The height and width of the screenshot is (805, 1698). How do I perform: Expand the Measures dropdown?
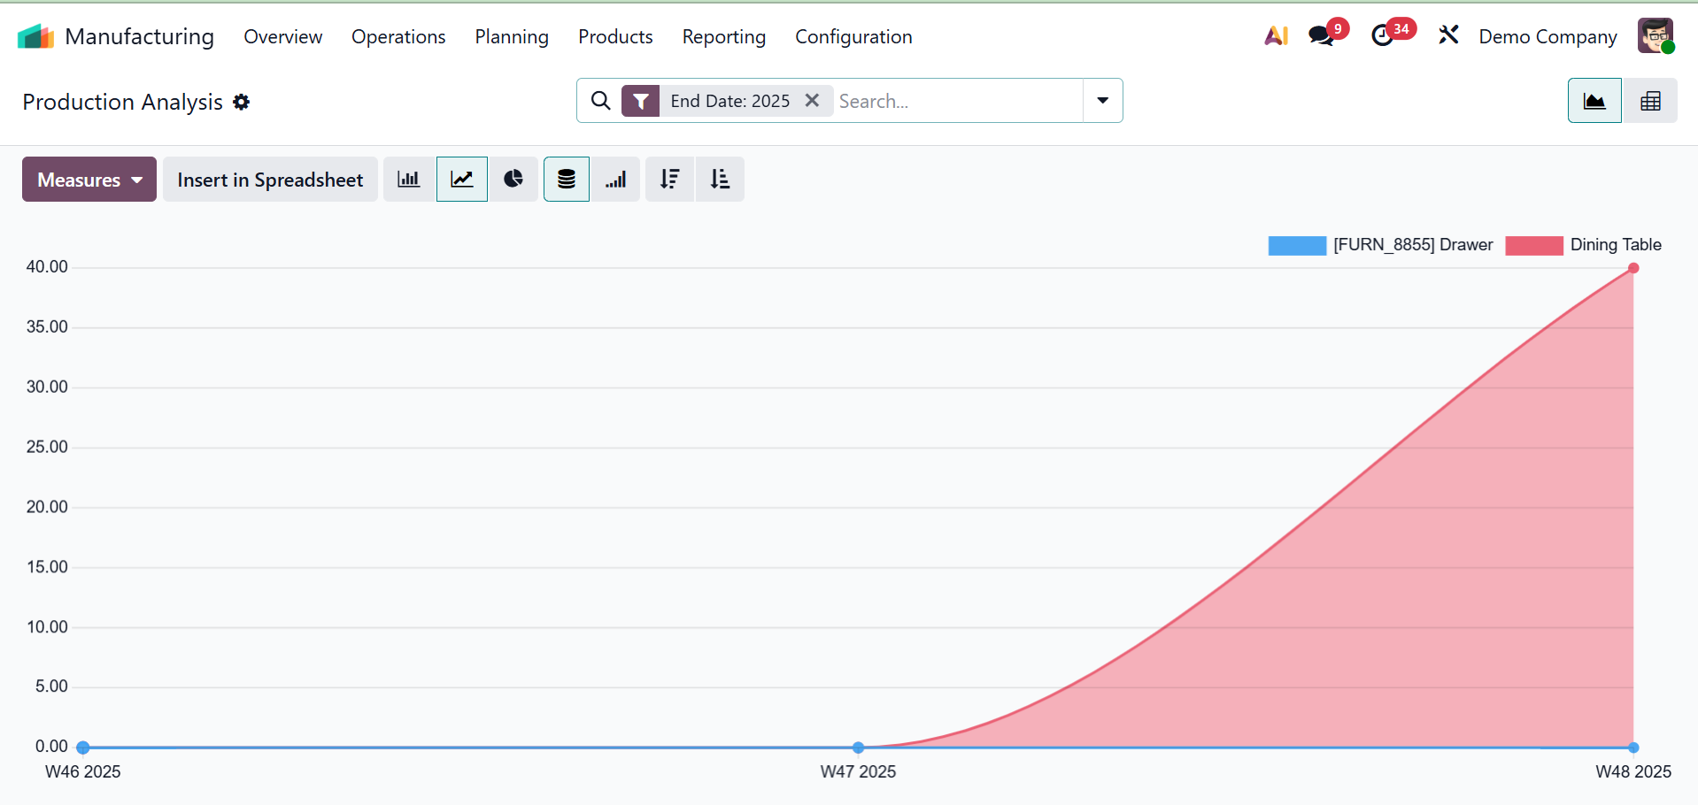click(x=89, y=180)
